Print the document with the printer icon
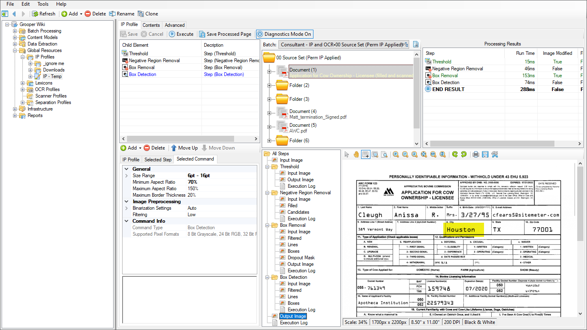The width and height of the screenshot is (587, 330). (x=475, y=154)
